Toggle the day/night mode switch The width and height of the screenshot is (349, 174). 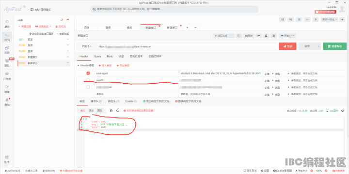[32, 10]
